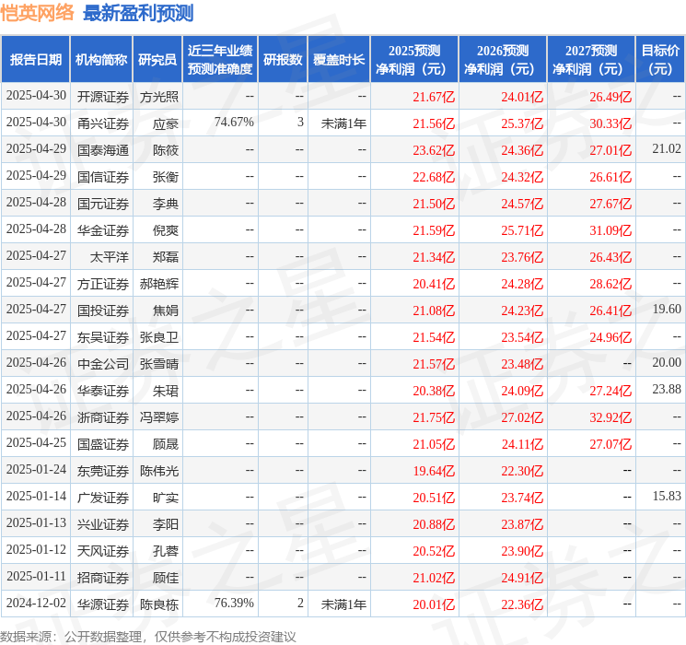The height and width of the screenshot is (645, 686).
Task: Click the 机构简称 column header
Action: 101,60
